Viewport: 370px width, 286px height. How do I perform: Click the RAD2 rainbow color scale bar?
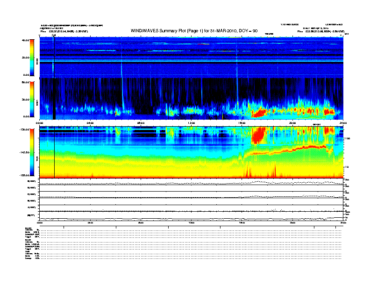coord(32,57)
